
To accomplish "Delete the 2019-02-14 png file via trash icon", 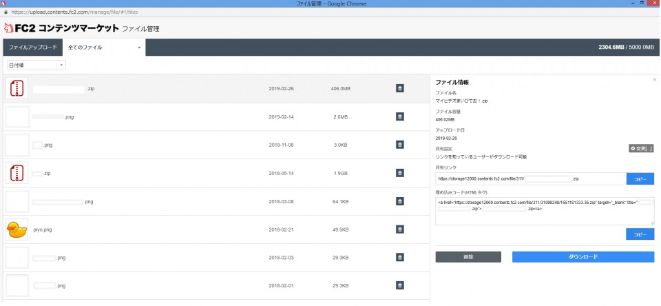I will [x=399, y=116].
